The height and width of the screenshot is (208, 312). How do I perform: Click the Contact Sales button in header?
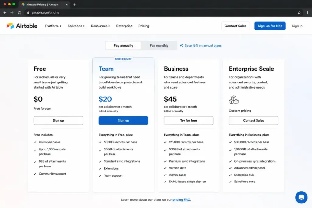pyautogui.click(x=236, y=26)
